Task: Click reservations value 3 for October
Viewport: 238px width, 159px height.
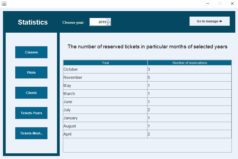Action: tap(189, 69)
